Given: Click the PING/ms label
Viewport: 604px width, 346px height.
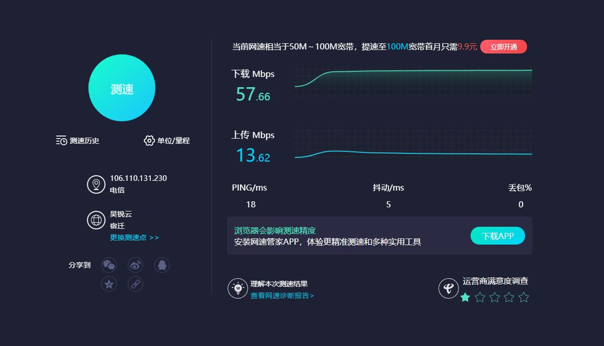Looking at the screenshot, I should 249,188.
